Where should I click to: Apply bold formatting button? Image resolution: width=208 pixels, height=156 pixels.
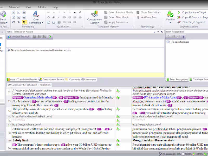(14, 12)
